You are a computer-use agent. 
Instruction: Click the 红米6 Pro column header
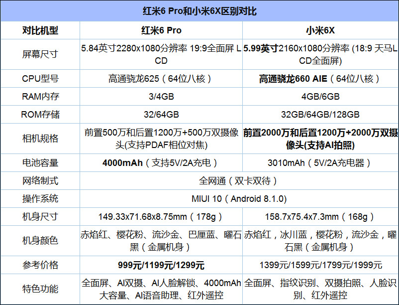click(161, 30)
